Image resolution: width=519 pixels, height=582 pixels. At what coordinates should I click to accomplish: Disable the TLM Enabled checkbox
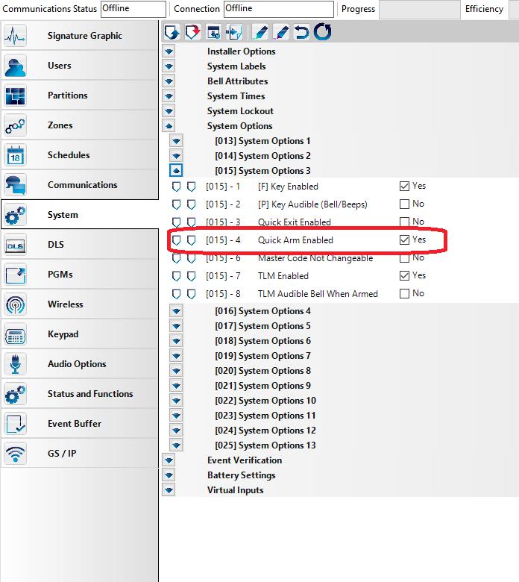(404, 276)
